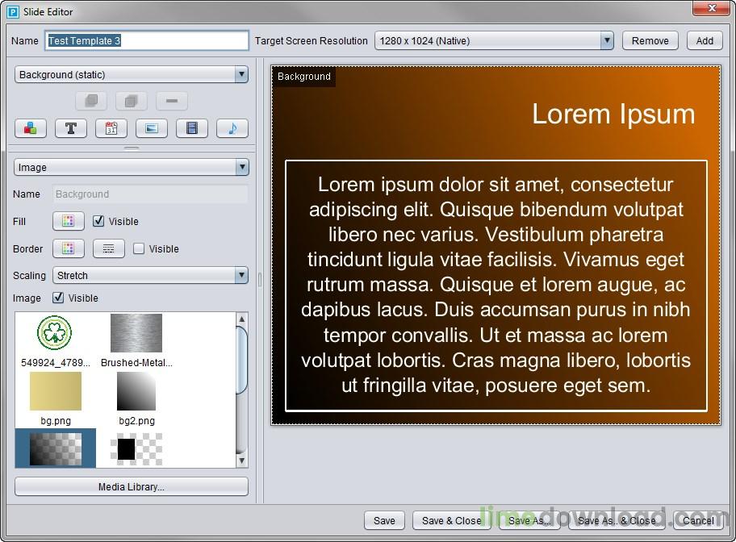Add a generic shape component icon
The image size is (736, 542).
point(31,128)
